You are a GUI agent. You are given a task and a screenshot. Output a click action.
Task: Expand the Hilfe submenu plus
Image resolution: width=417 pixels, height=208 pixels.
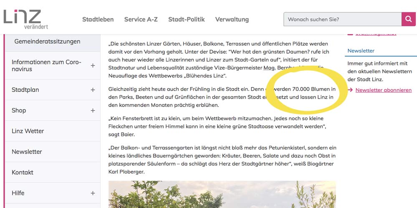click(x=93, y=193)
